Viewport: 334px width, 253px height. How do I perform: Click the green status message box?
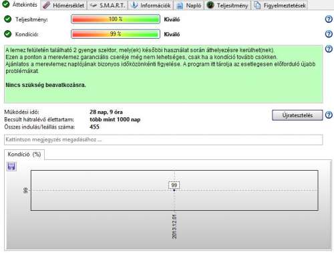click(164, 74)
